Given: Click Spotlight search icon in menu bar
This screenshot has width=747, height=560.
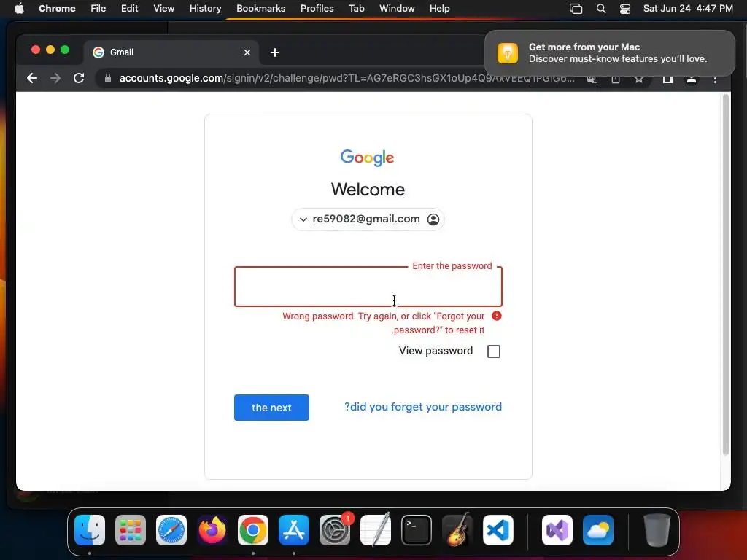Looking at the screenshot, I should click(x=601, y=9).
